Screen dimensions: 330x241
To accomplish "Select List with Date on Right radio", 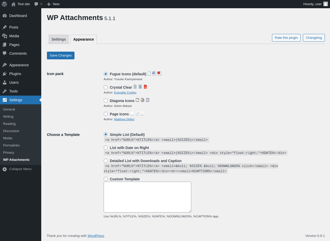I will click(x=106, y=147).
